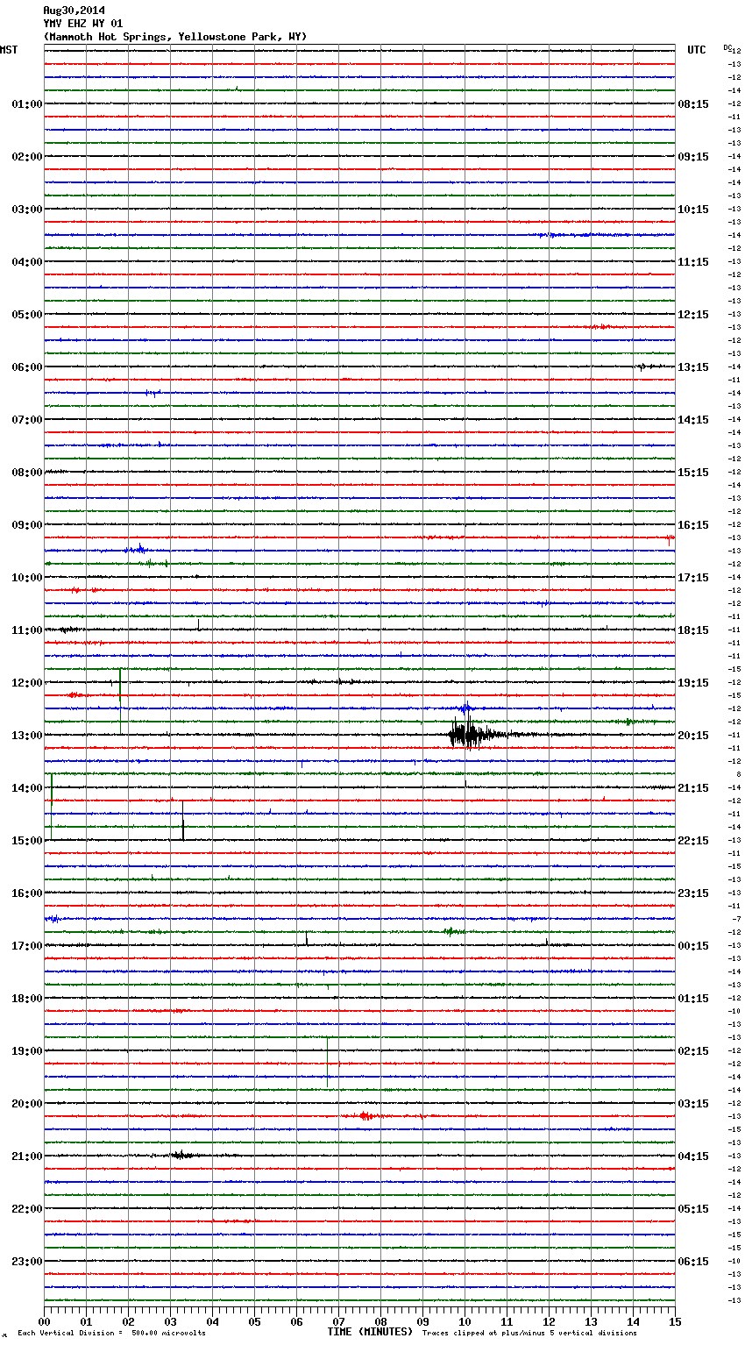Image resolution: width=745 pixels, height=1345 pixels.
Task: Click minute 10 on the bottom axis
Action: pos(465,1320)
